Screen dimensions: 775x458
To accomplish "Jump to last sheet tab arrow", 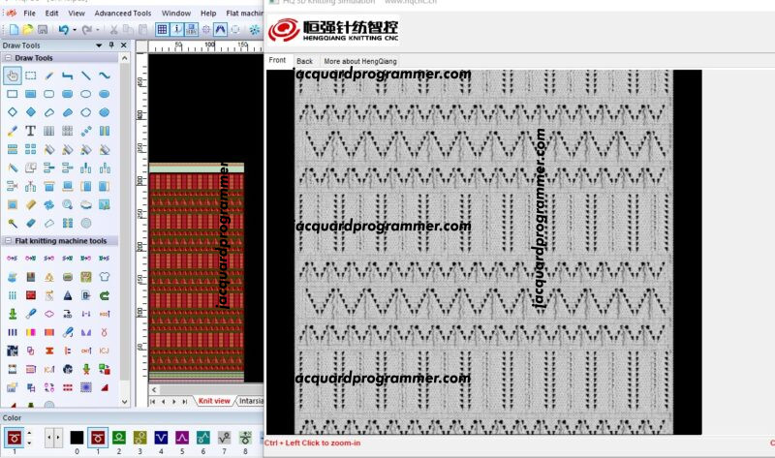I will 184,401.
